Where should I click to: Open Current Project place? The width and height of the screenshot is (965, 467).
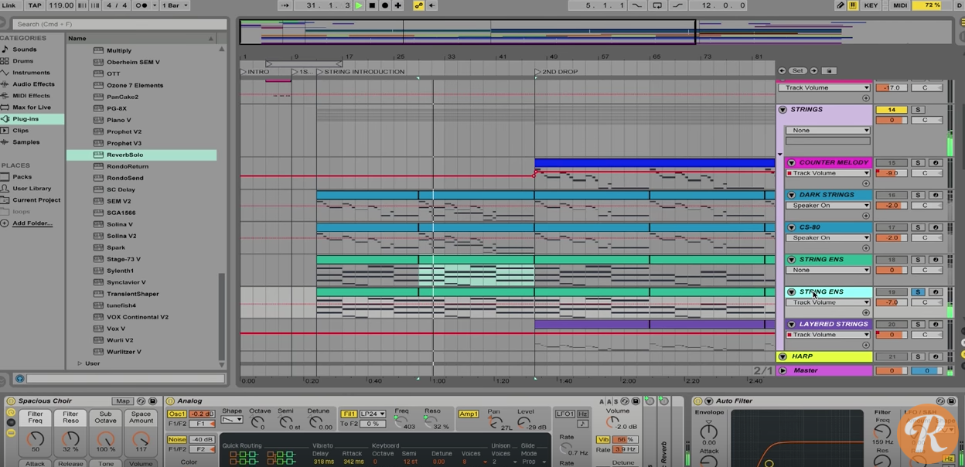(x=36, y=200)
